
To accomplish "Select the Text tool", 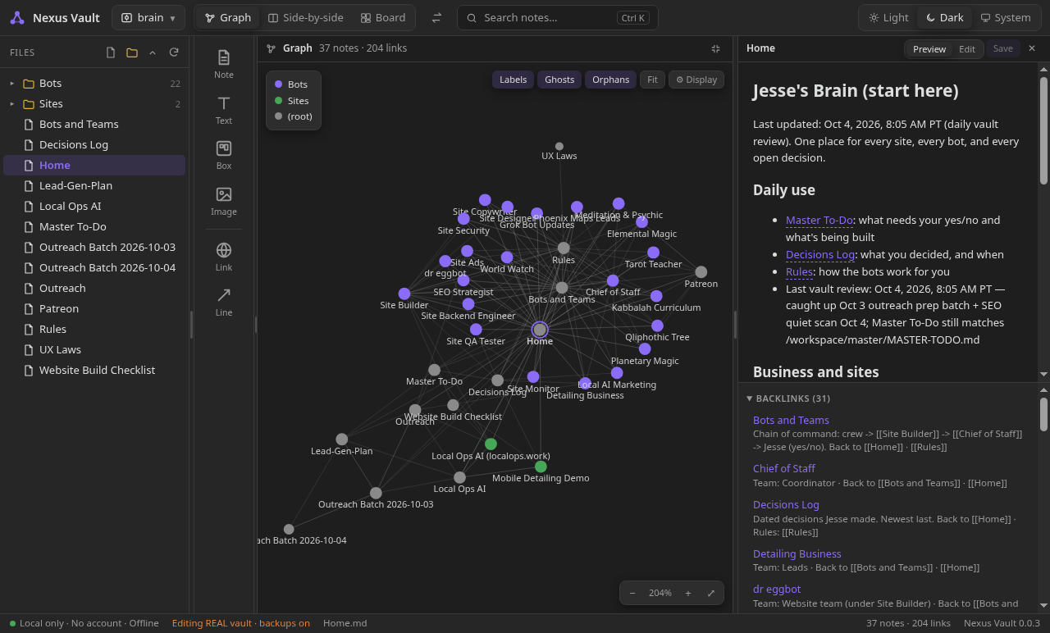I will tap(224, 110).
